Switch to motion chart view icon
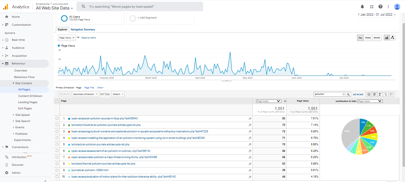The image size is (405, 182). click(x=393, y=38)
